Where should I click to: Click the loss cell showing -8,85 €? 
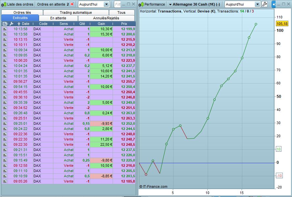click(101, 176)
